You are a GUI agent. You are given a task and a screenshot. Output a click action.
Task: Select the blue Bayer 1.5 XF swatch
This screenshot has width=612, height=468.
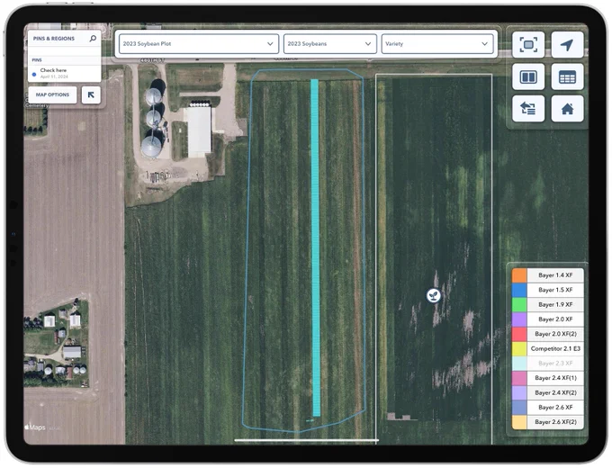point(519,290)
